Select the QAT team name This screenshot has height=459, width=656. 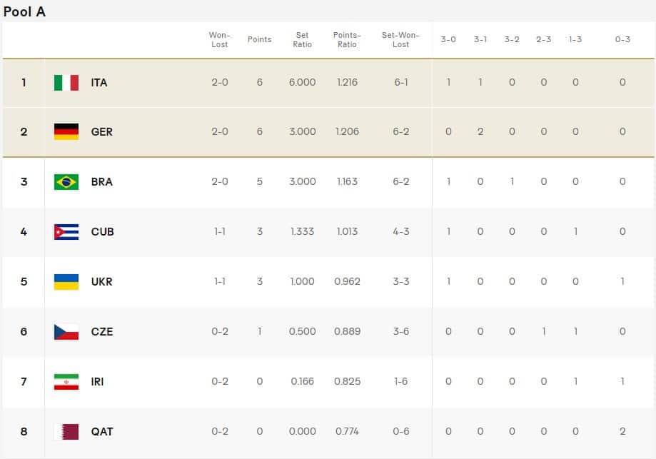[x=102, y=432]
